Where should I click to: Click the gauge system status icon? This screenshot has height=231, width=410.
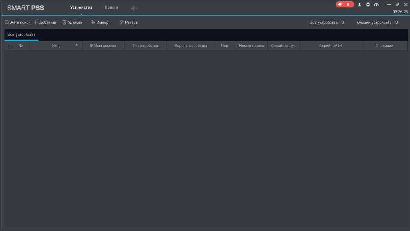(376, 5)
